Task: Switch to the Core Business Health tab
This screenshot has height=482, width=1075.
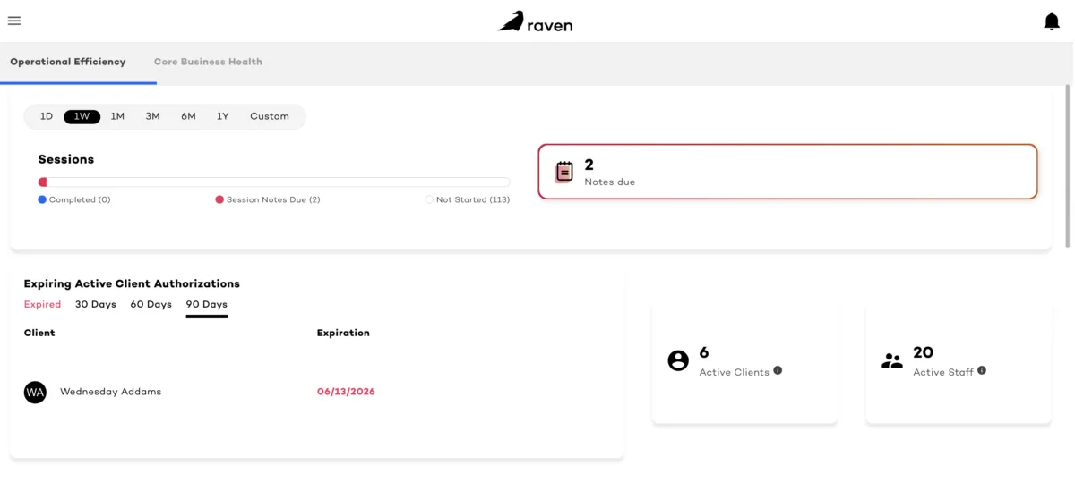Action: tap(208, 62)
